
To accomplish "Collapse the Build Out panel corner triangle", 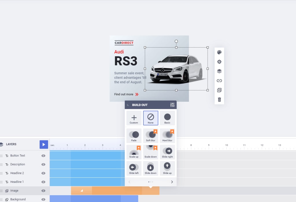I will [128, 105].
